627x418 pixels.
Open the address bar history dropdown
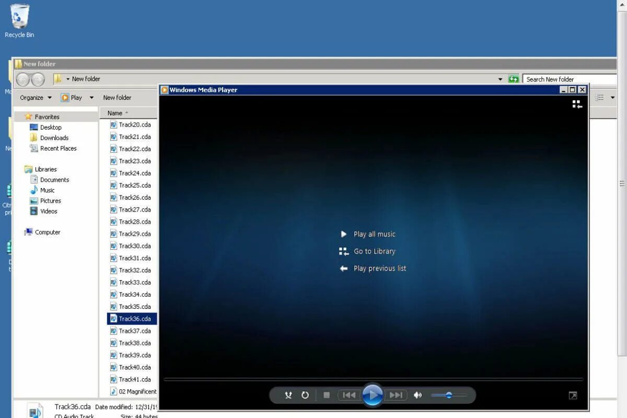point(501,79)
